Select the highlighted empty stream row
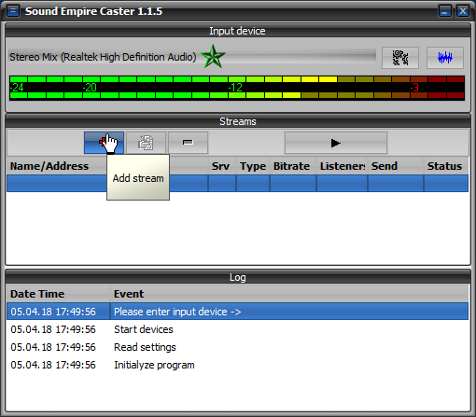Image resolution: width=476 pixels, height=417 pixels. tap(237, 183)
